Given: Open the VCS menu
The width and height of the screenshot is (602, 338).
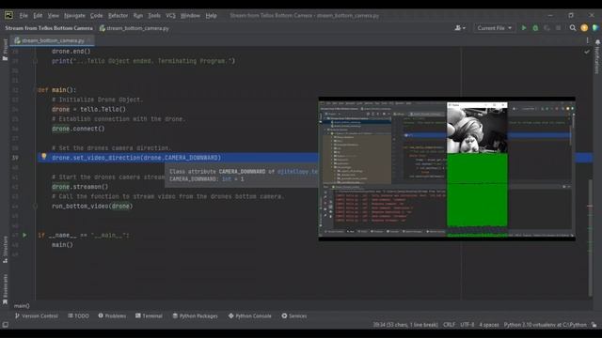Looking at the screenshot, I should point(170,16).
